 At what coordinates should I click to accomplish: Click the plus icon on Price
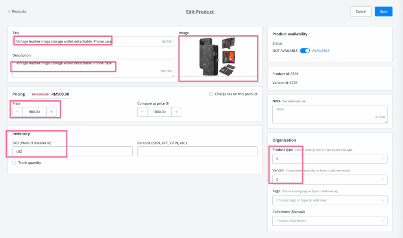coord(51,112)
